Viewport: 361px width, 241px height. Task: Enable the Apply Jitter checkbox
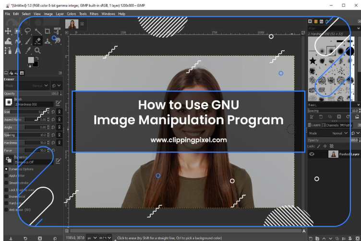(6, 176)
